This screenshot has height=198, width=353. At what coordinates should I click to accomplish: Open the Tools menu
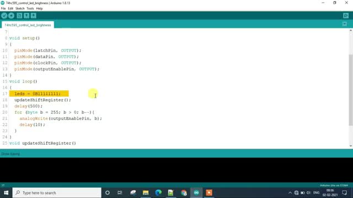click(x=30, y=9)
